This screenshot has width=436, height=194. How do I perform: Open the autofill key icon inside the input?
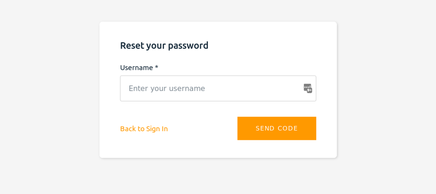(308, 88)
